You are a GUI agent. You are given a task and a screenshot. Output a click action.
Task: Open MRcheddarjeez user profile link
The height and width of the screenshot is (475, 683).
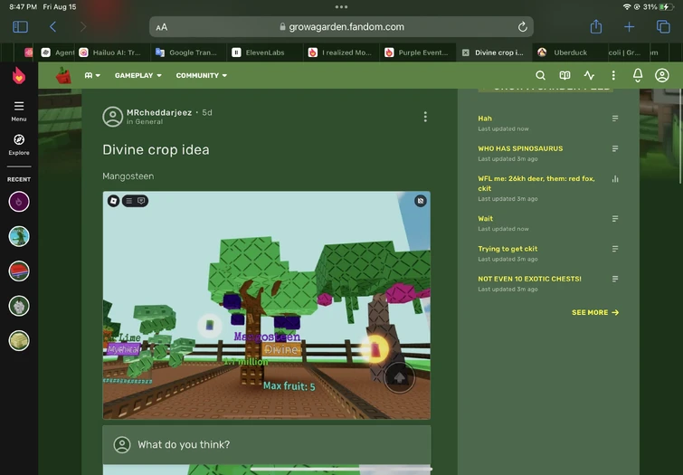159,112
